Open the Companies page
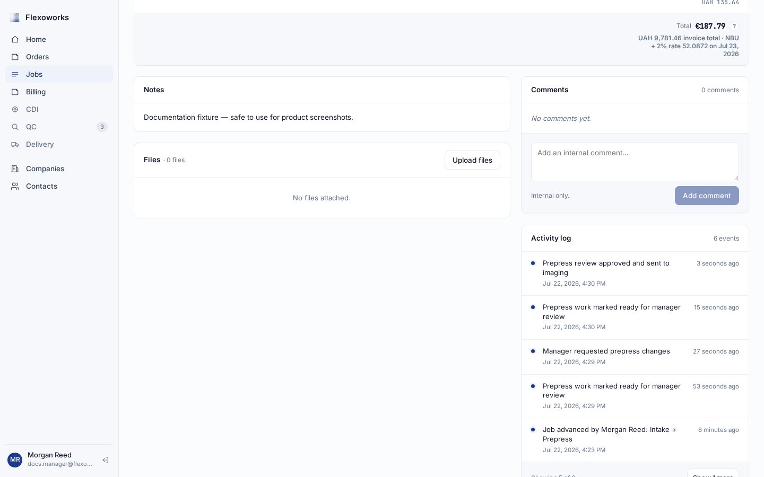The image size is (764, 477). point(59,169)
